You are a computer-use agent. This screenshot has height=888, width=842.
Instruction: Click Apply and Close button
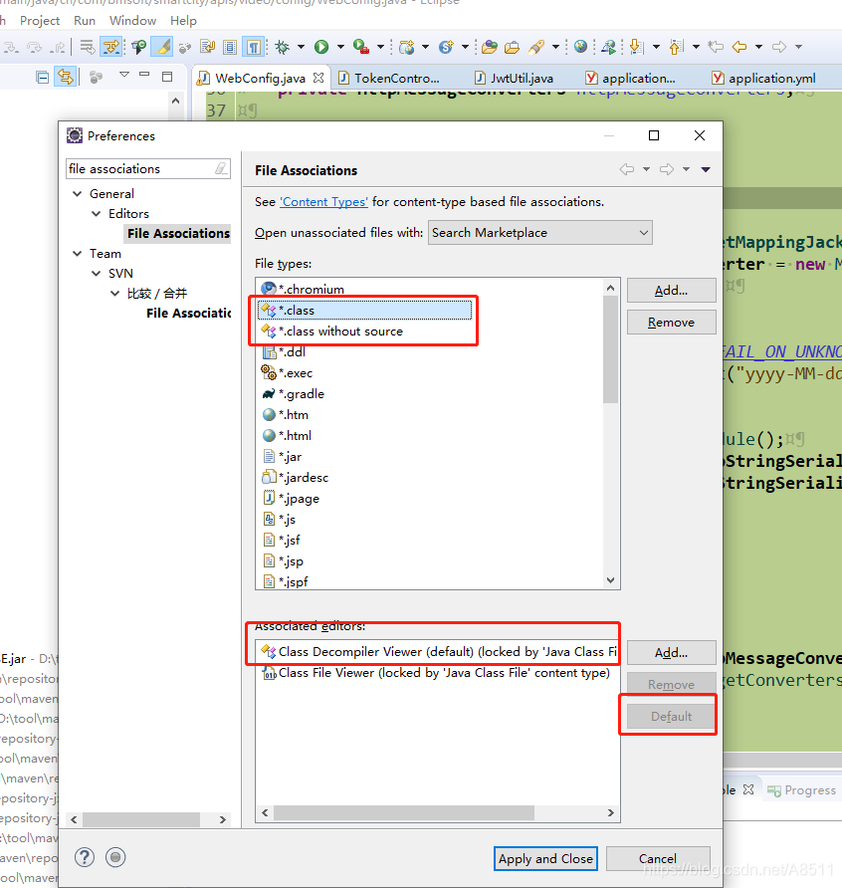tap(545, 858)
